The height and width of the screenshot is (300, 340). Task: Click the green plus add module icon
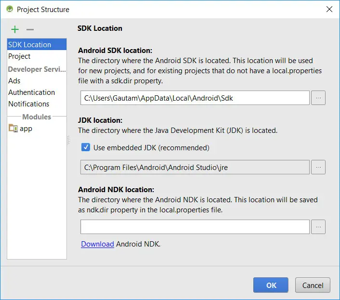pos(15,29)
